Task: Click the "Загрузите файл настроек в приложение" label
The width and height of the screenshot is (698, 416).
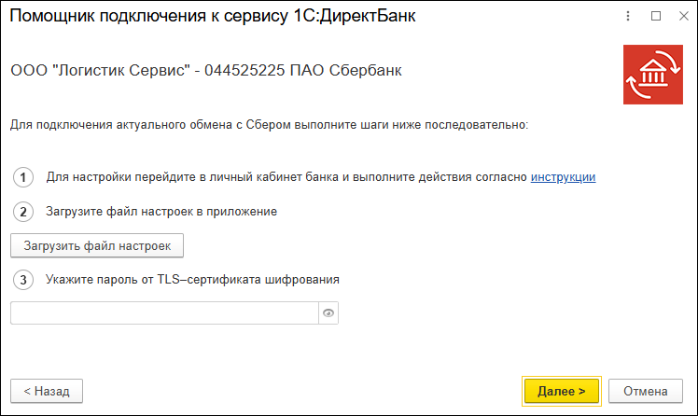Action: (161, 212)
